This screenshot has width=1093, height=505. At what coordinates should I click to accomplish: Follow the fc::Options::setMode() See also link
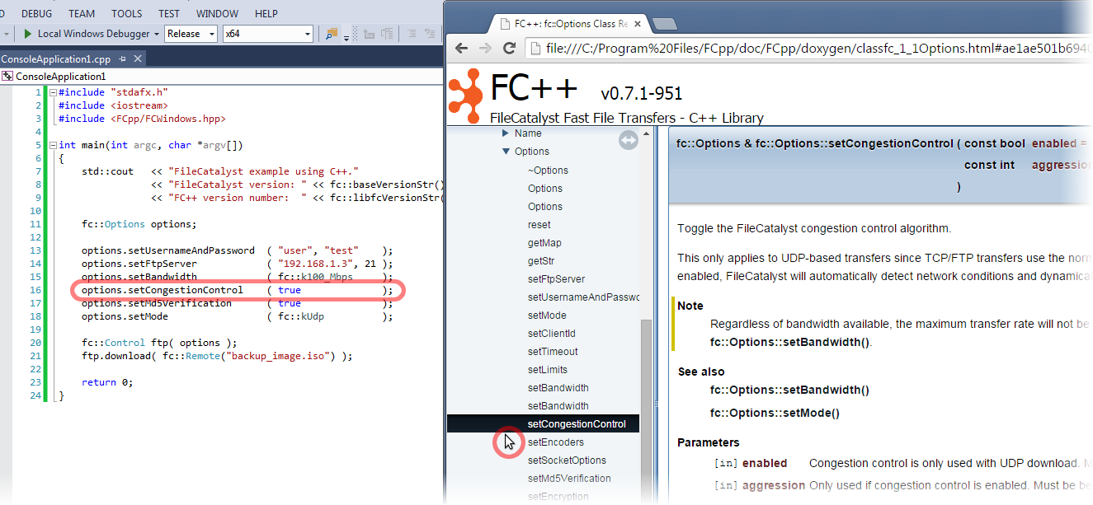775,413
